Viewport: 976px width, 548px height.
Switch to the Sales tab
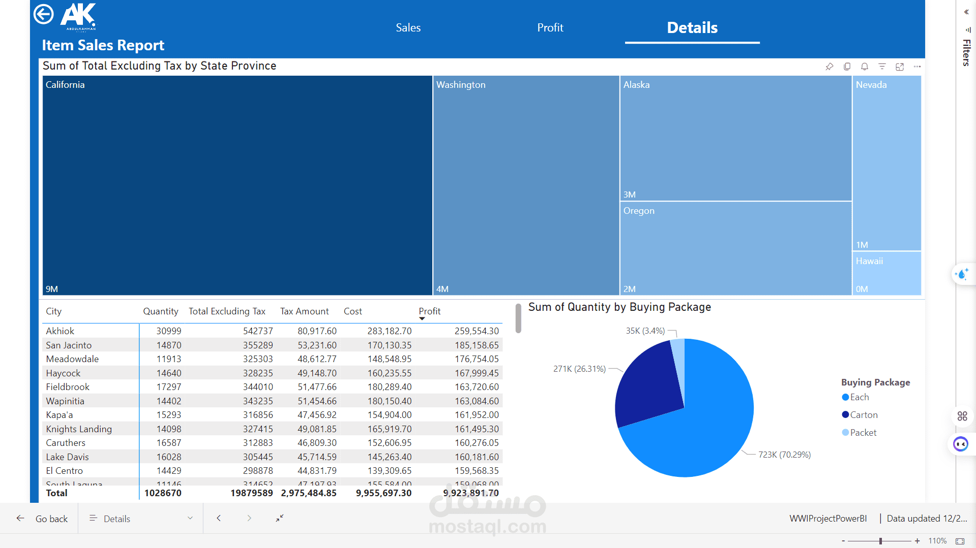[408, 28]
